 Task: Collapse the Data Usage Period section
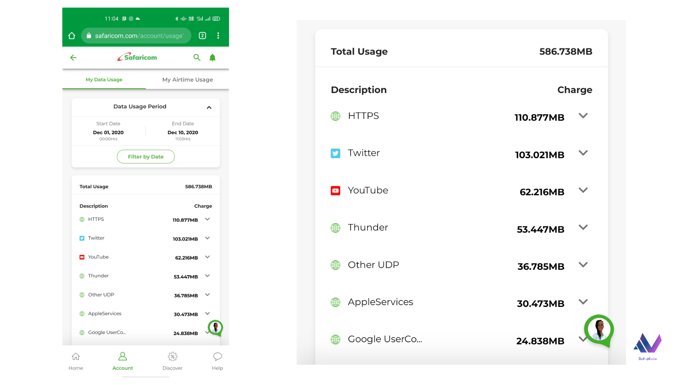coord(208,106)
